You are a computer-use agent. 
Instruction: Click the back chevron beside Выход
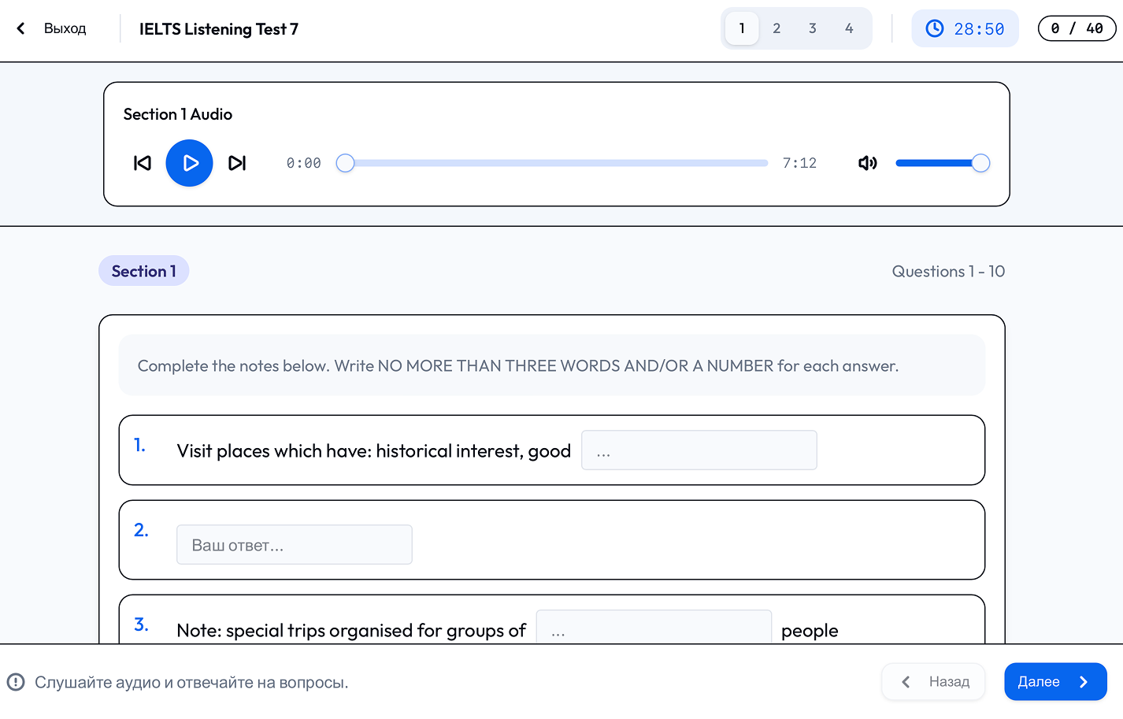(20, 28)
